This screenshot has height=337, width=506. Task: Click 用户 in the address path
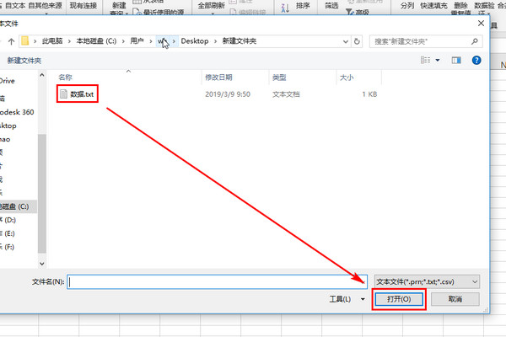pyautogui.click(x=137, y=41)
